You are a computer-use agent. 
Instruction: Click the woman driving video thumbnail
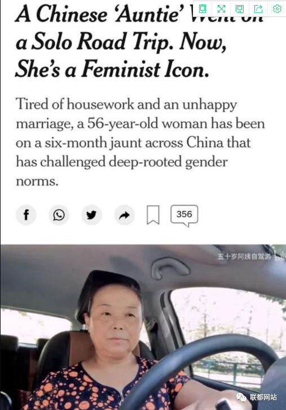point(143,327)
